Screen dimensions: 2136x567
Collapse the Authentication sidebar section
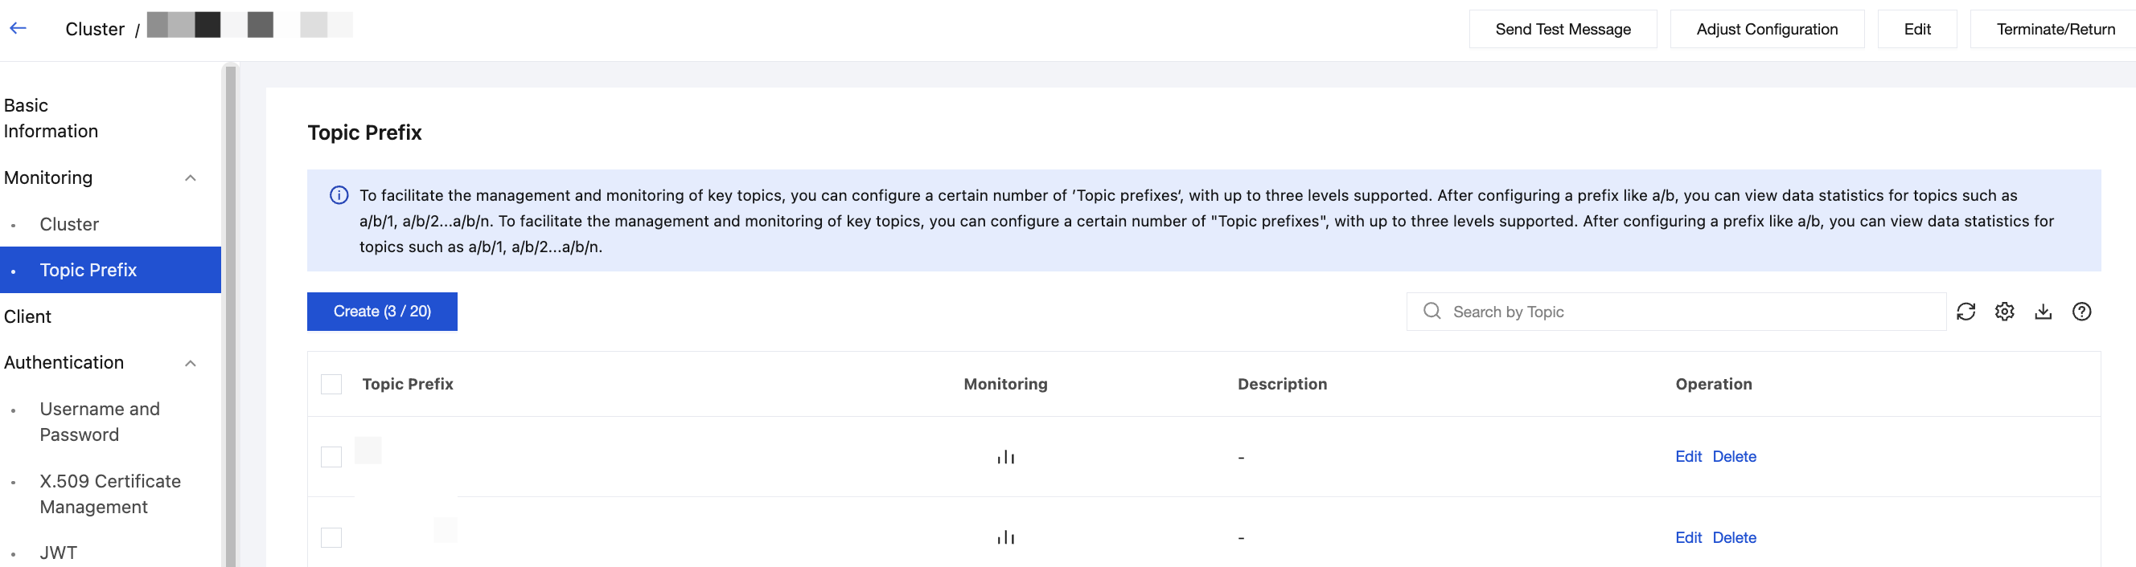point(190,362)
